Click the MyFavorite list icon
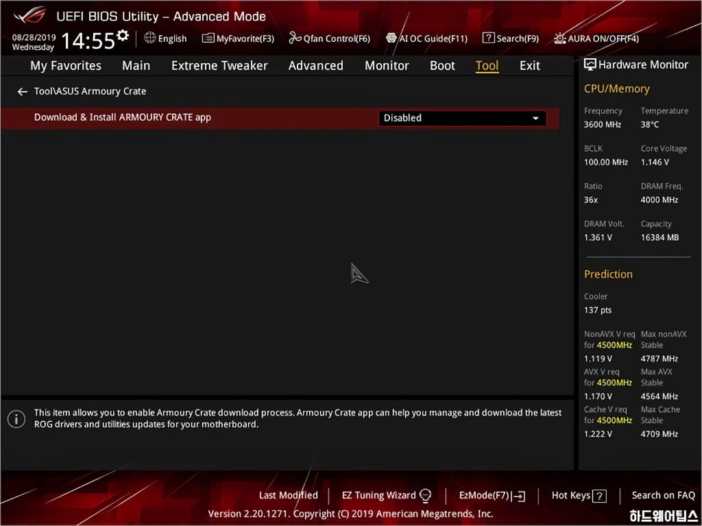This screenshot has height=526, width=702. 208,38
